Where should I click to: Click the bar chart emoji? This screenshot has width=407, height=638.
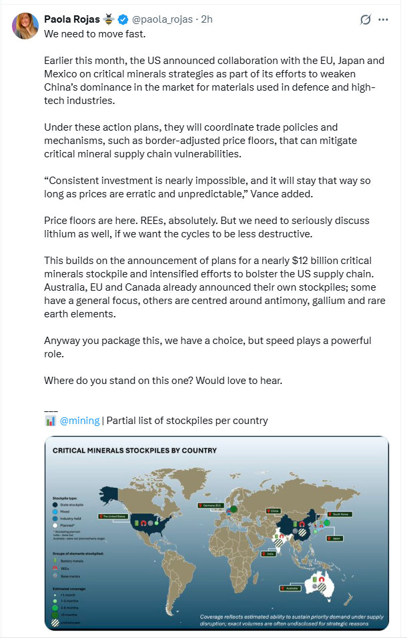[50, 421]
